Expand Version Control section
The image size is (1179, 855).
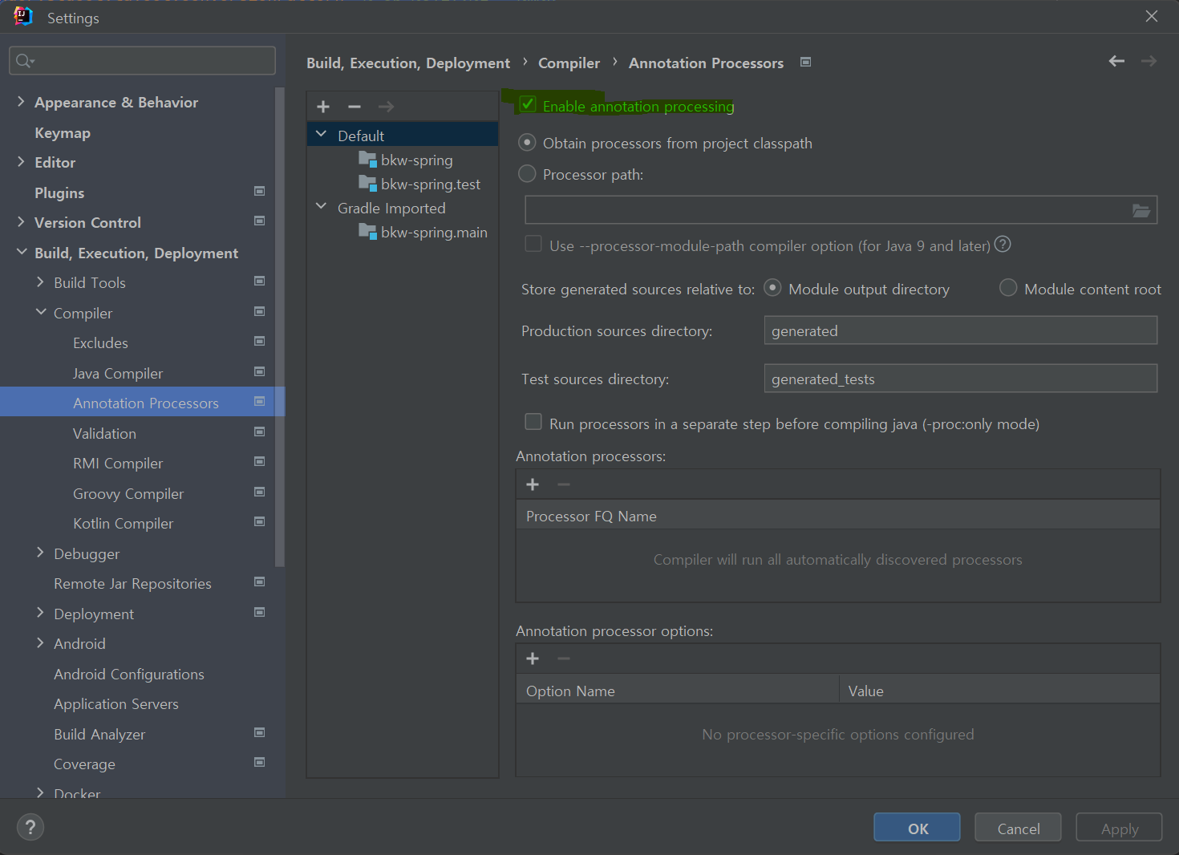(21, 221)
